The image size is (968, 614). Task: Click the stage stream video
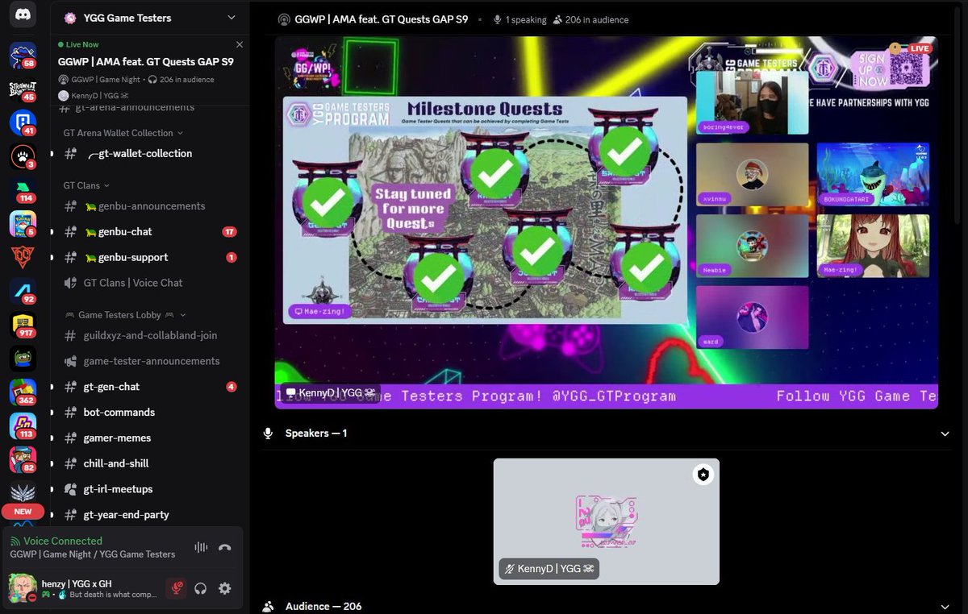pos(607,222)
